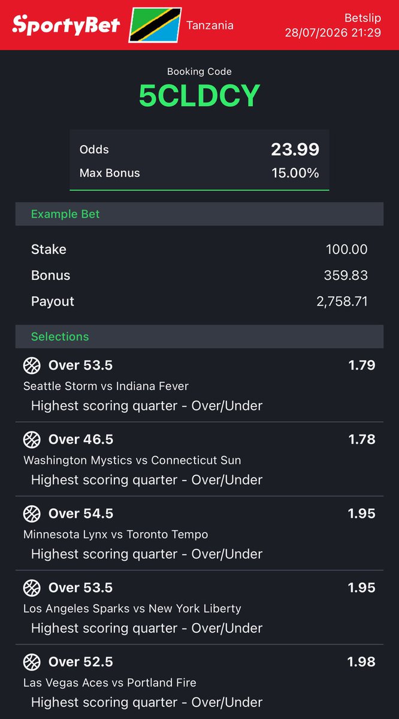Image resolution: width=399 pixels, height=719 pixels.
Task: Click the SportyBet logo
Action: click(66, 25)
